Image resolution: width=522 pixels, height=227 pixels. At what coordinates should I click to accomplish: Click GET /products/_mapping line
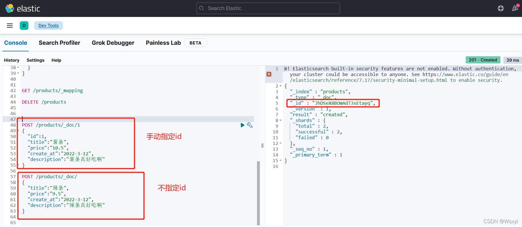point(52,91)
